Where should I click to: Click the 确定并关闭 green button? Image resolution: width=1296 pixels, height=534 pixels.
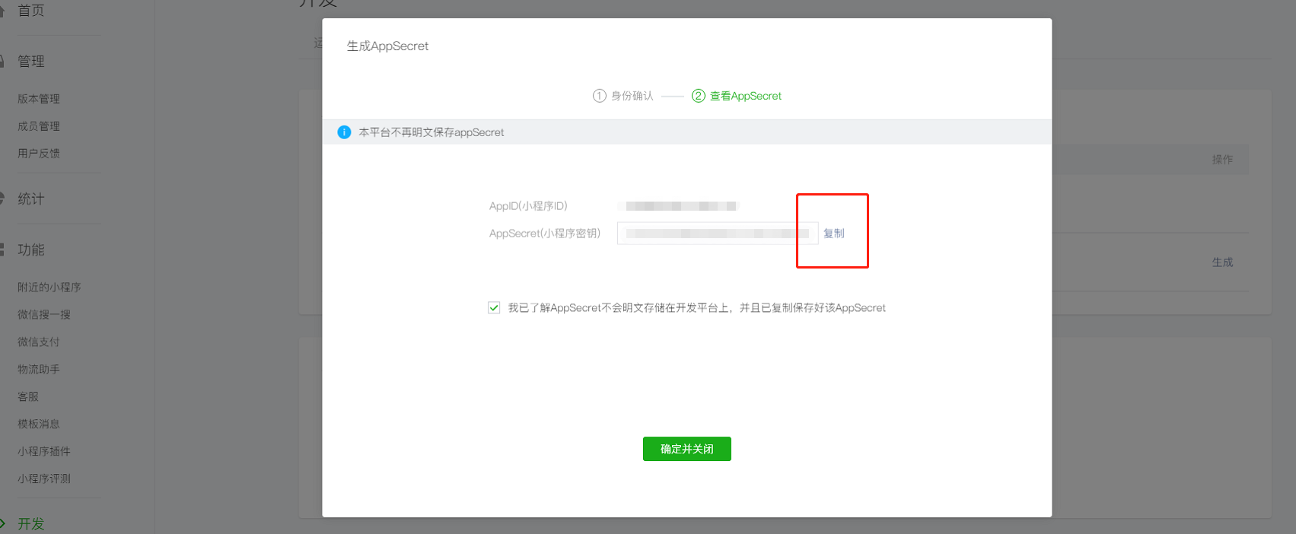coord(686,449)
